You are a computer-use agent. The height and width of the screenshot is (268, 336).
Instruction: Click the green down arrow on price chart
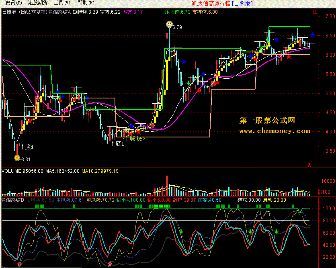pos(188,83)
